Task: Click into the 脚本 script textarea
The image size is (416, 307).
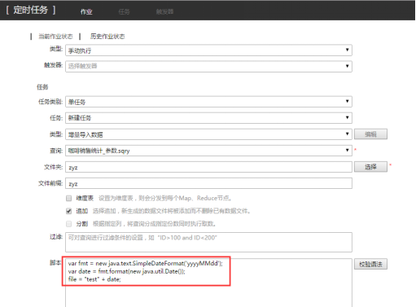Action: 208,283
